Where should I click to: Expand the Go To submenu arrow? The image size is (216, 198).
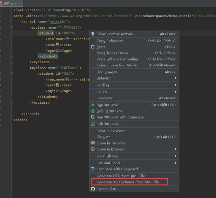(175, 92)
